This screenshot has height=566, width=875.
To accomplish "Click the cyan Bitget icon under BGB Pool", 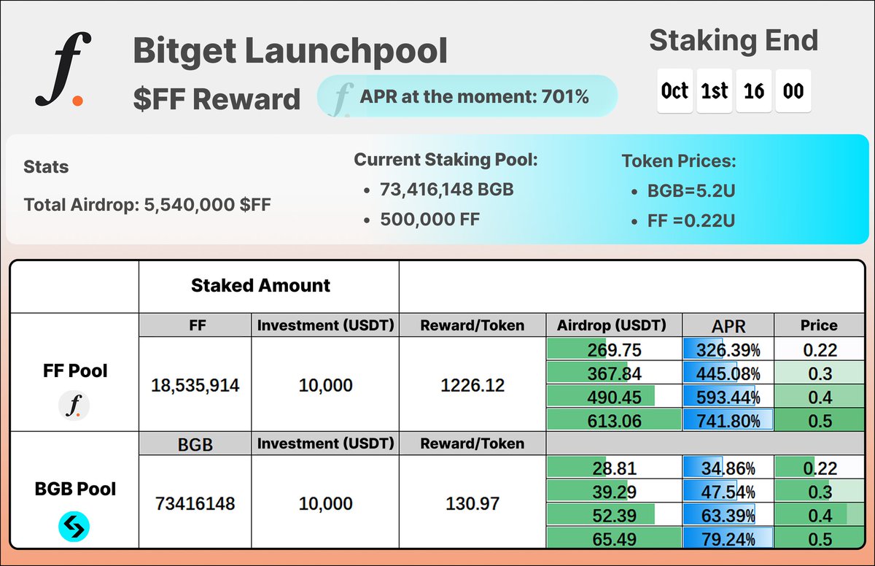I will pyautogui.click(x=74, y=526).
